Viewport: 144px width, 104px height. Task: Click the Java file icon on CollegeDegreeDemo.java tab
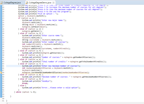click(27, 3)
